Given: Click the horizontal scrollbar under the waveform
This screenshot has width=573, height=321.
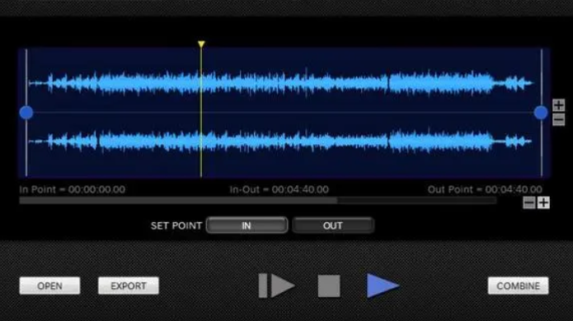Looking at the screenshot, I should pos(258,201).
